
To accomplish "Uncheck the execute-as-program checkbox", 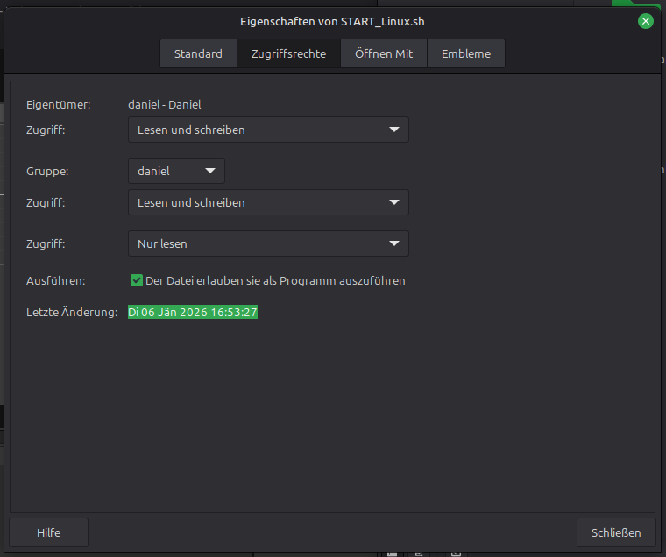I will click(x=137, y=280).
